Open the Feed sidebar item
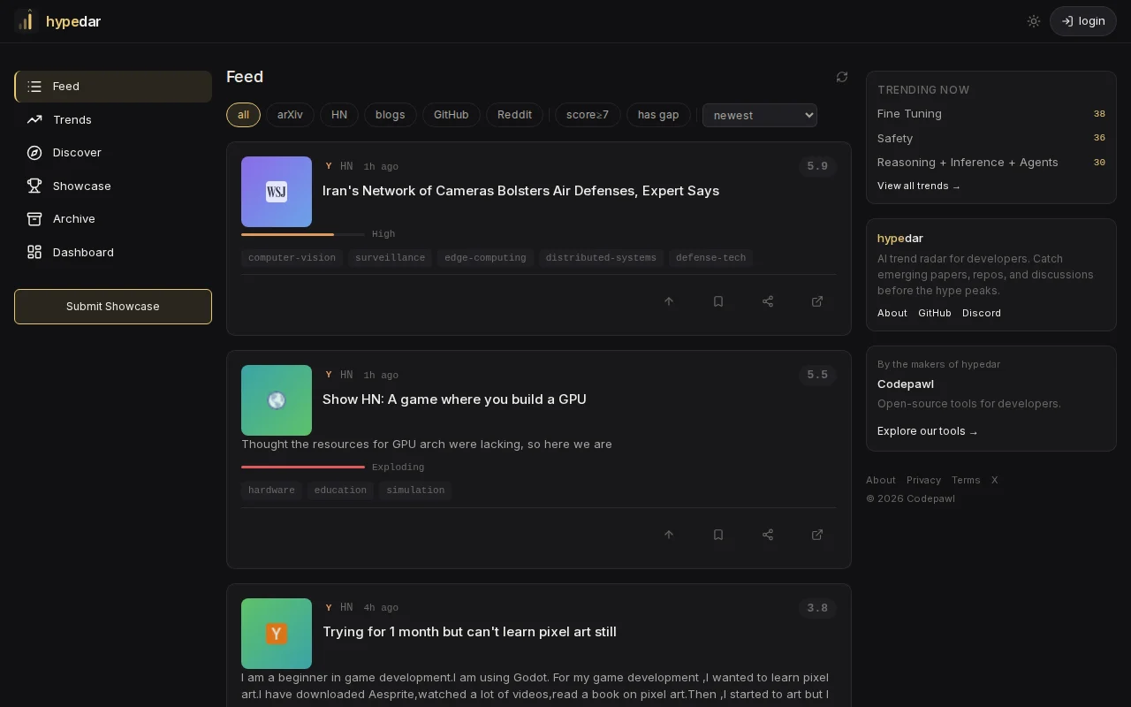The height and width of the screenshot is (707, 1131). click(x=113, y=87)
